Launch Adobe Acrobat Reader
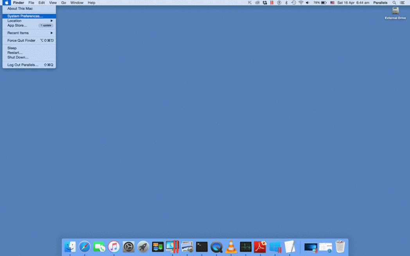 point(260,247)
